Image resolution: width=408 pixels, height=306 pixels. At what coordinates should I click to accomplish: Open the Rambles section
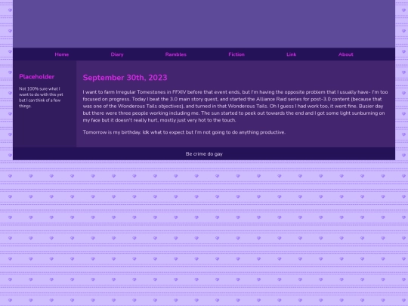(176, 54)
